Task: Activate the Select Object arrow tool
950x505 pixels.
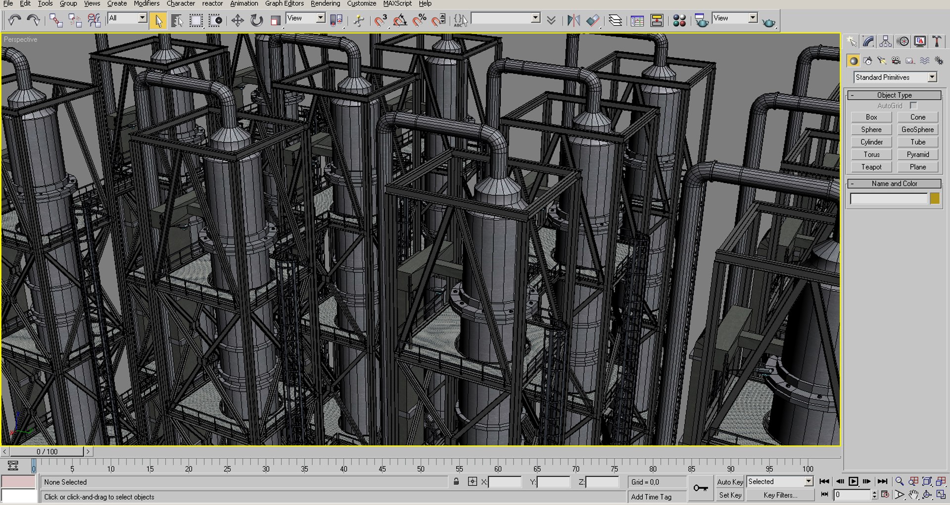Action: [x=158, y=20]
